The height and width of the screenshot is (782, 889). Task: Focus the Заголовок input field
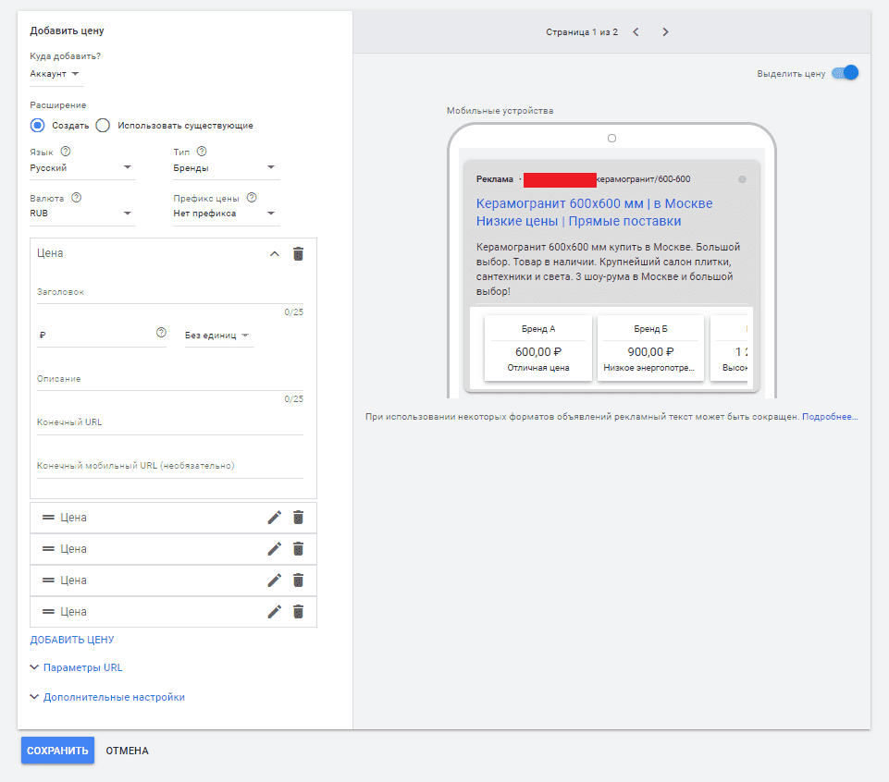point(170,292)
